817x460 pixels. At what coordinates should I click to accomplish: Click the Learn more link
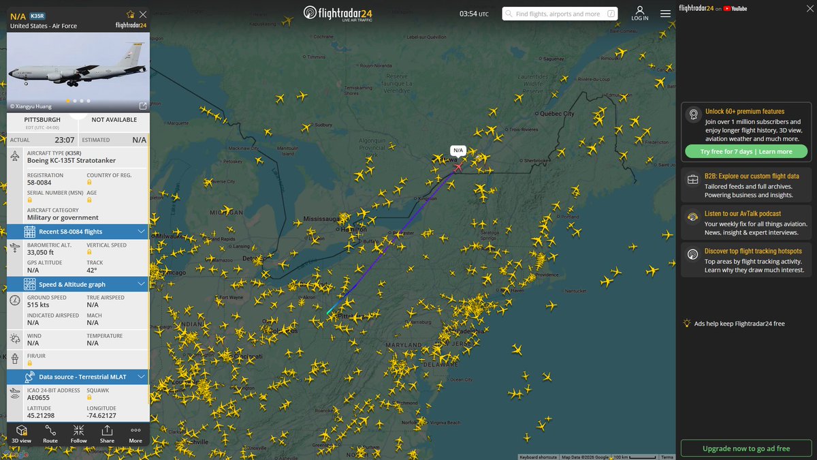(x=775, y=151)
